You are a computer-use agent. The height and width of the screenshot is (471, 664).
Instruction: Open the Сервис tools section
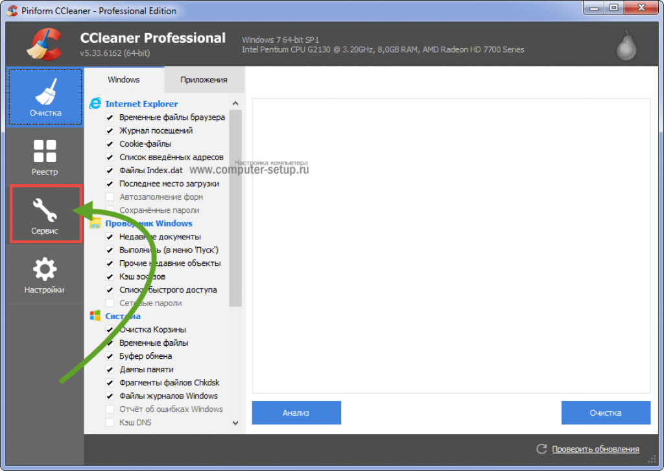click(45, 215)
